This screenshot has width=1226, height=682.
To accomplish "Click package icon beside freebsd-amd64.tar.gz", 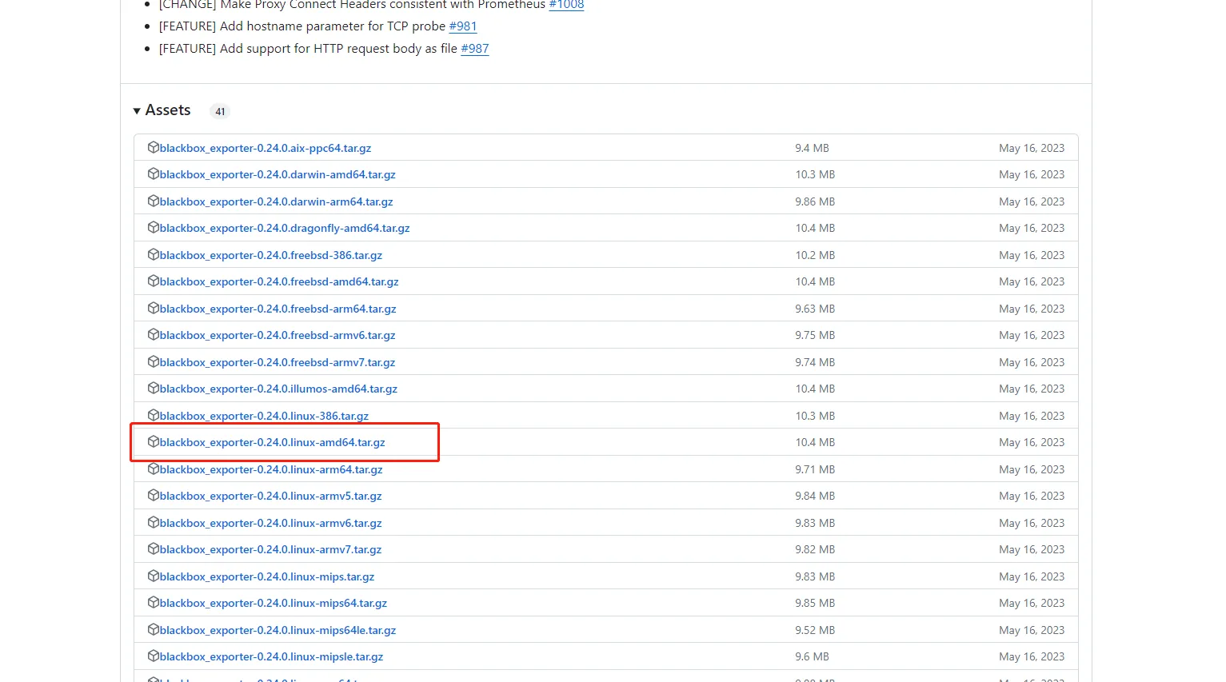I will [x=154, y=281].
